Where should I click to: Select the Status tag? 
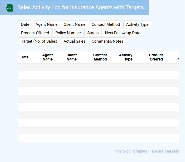point(93,33)
